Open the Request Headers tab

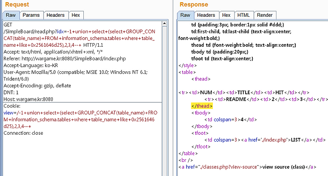56,15
